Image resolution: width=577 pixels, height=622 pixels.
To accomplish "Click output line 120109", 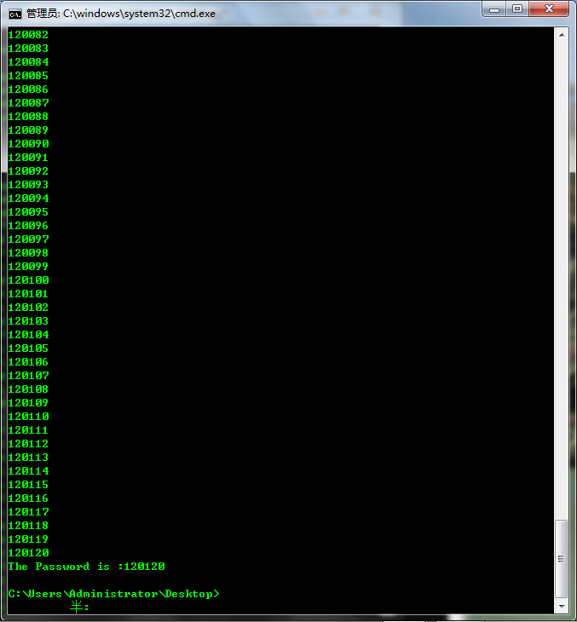I will [x=28, y=403].
